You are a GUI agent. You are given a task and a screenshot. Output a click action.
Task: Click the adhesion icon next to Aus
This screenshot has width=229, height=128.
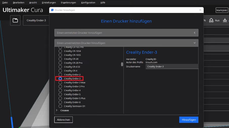211,20
